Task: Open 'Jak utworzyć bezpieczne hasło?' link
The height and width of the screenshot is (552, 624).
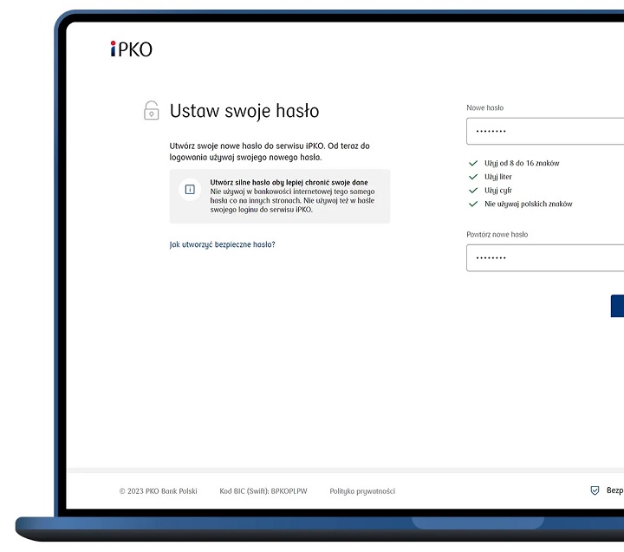Action: (222, 244)
